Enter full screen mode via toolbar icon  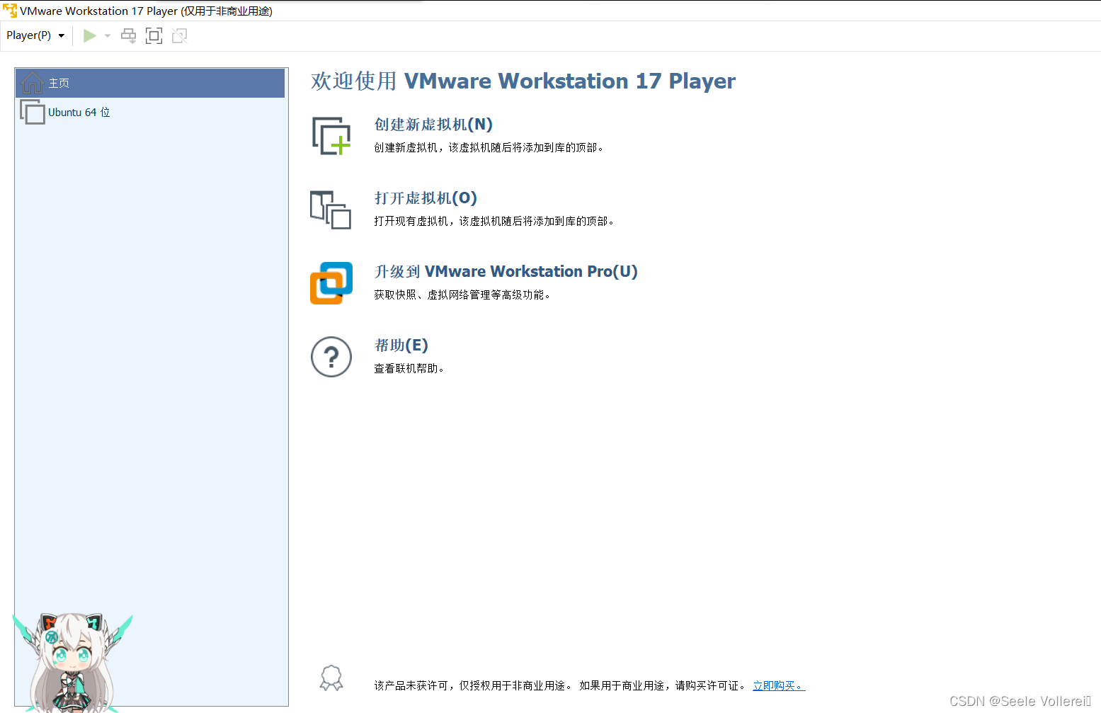coord(154,35)
